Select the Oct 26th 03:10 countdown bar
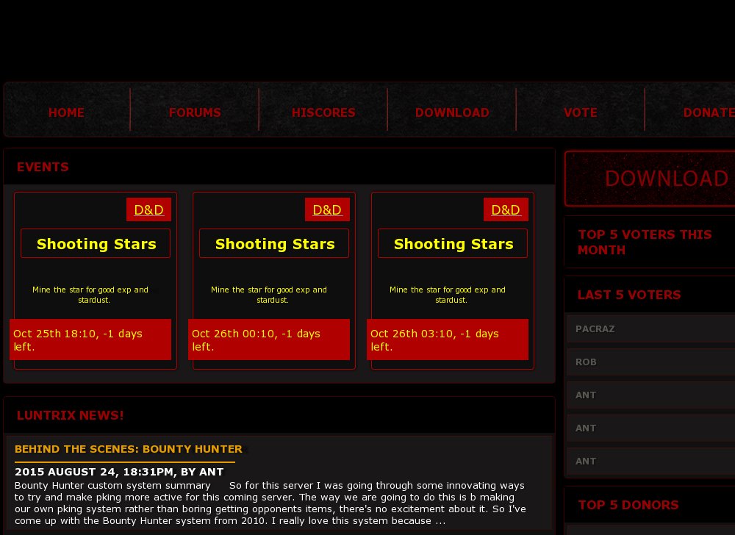Screen dimensions: 735x535 point(448,340)
